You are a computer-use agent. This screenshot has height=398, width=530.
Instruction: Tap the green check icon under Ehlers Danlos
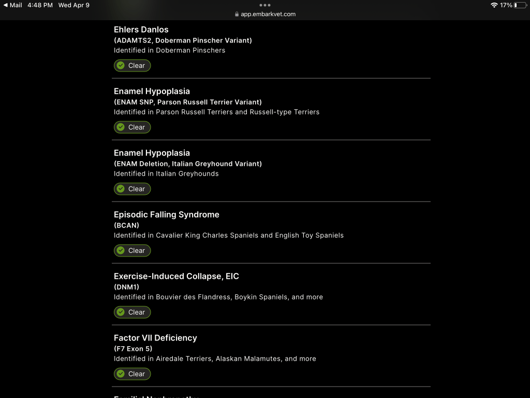point(121,66)
